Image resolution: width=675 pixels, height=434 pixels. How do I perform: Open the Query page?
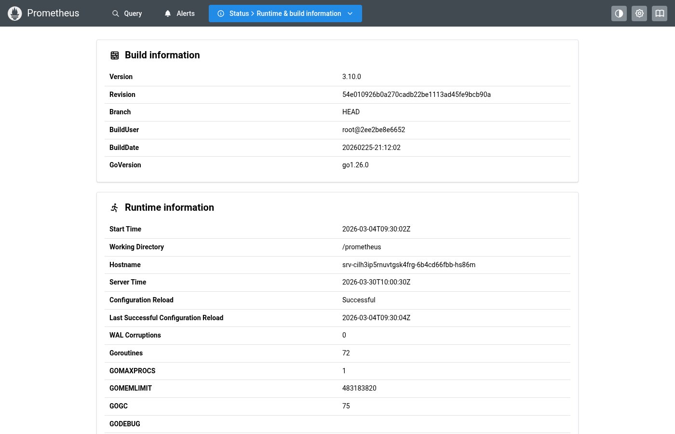tap(127, 14)
